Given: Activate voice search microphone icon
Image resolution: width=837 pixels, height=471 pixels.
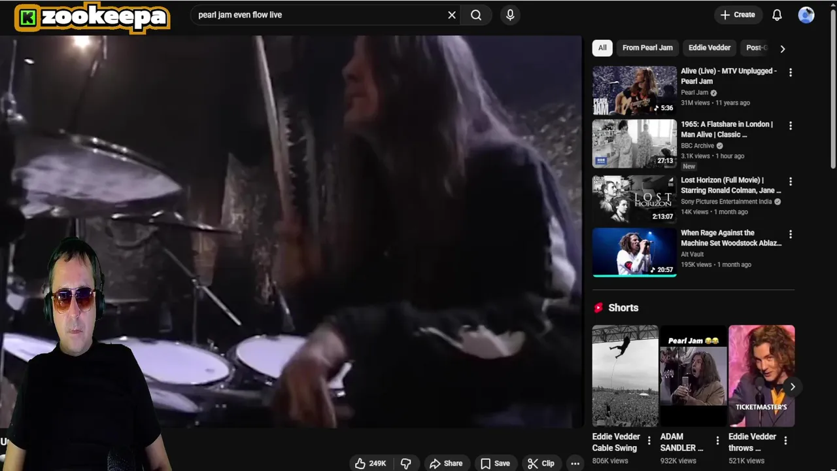Looking at the screenshot, I should click(510, 14).
